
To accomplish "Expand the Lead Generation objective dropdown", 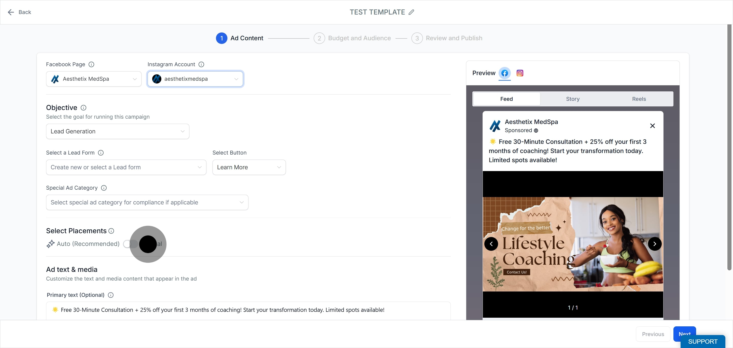I will pos(118,131).
